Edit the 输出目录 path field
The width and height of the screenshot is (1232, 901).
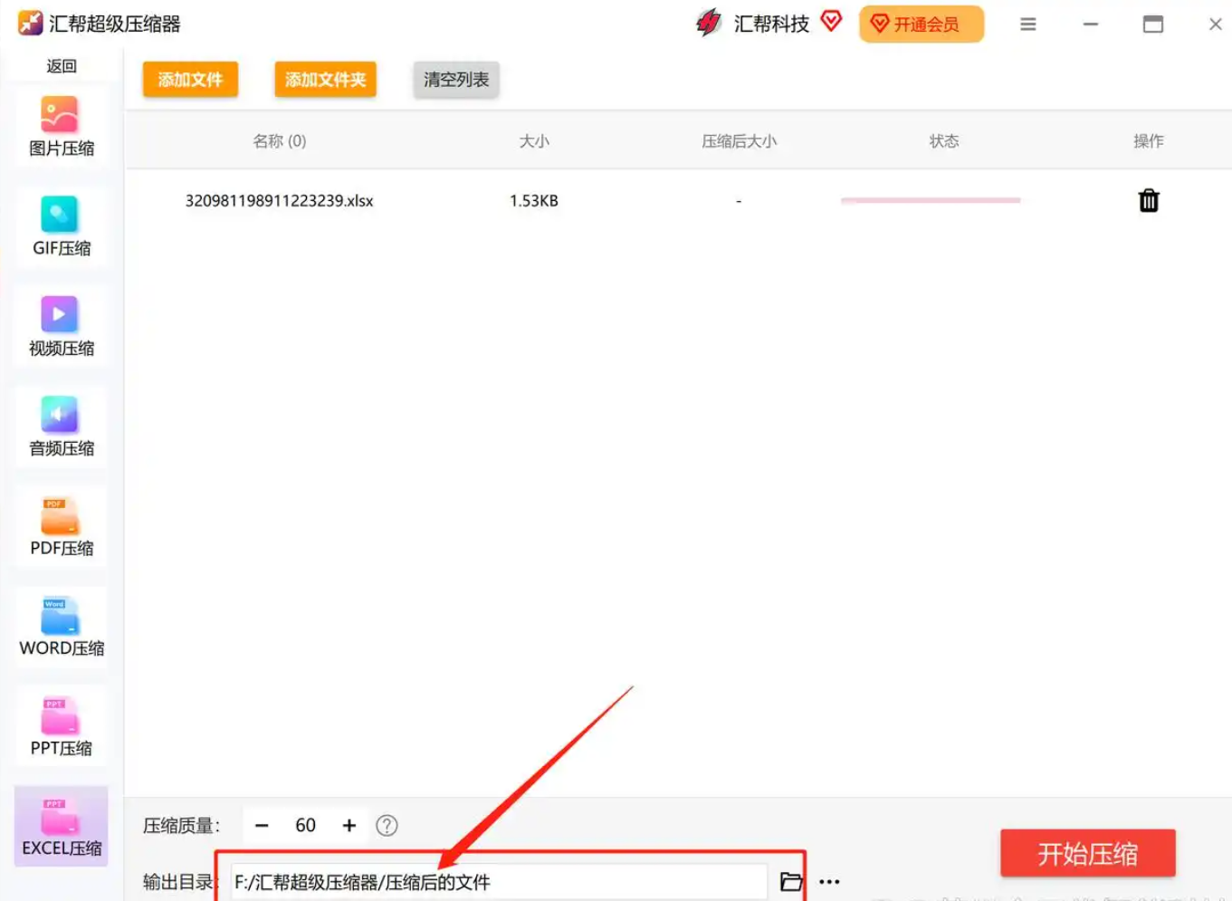coord(499,882)
